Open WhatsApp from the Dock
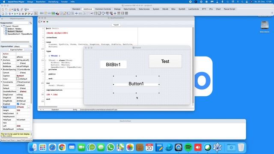The image size is (274, 154). click(110, 148)
